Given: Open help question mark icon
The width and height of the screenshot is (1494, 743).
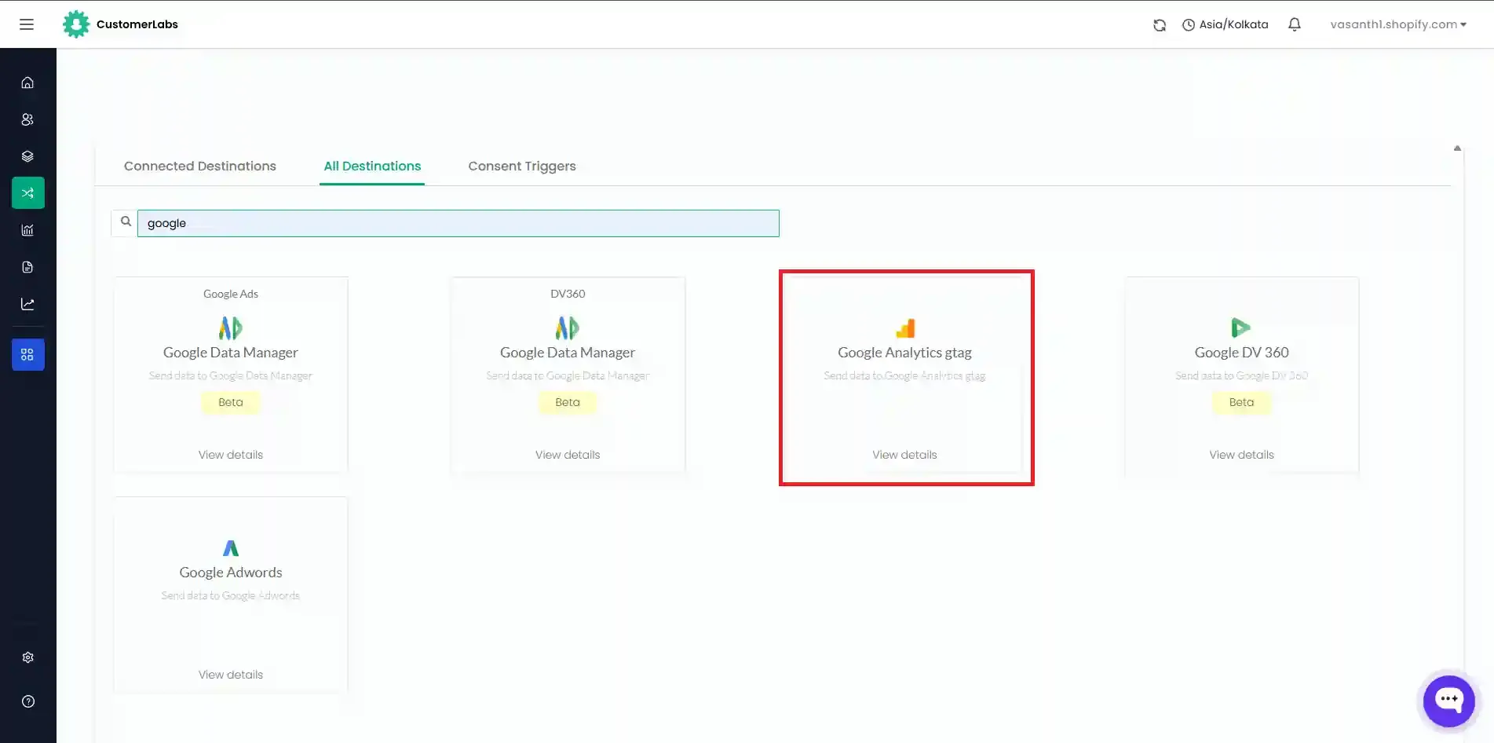Looking at the screenshot, I should tap(28, 701).
